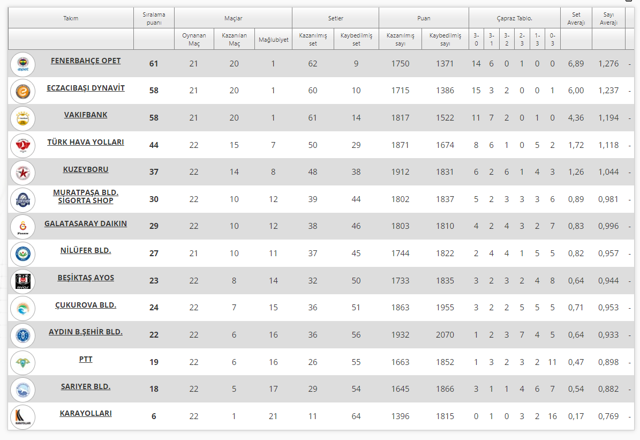Click the Set Averajı column header
This screenshot has width=640, height=440.
click(576, 18)
